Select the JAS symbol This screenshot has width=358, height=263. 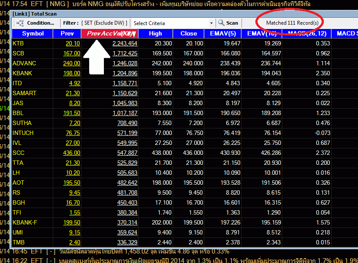click(x=18, y=103)
